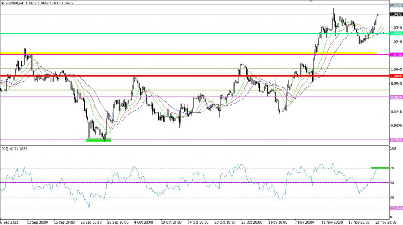The image size is (403, 225).
Task: Select the green 1.0300 price level tag
Action: 396,34
